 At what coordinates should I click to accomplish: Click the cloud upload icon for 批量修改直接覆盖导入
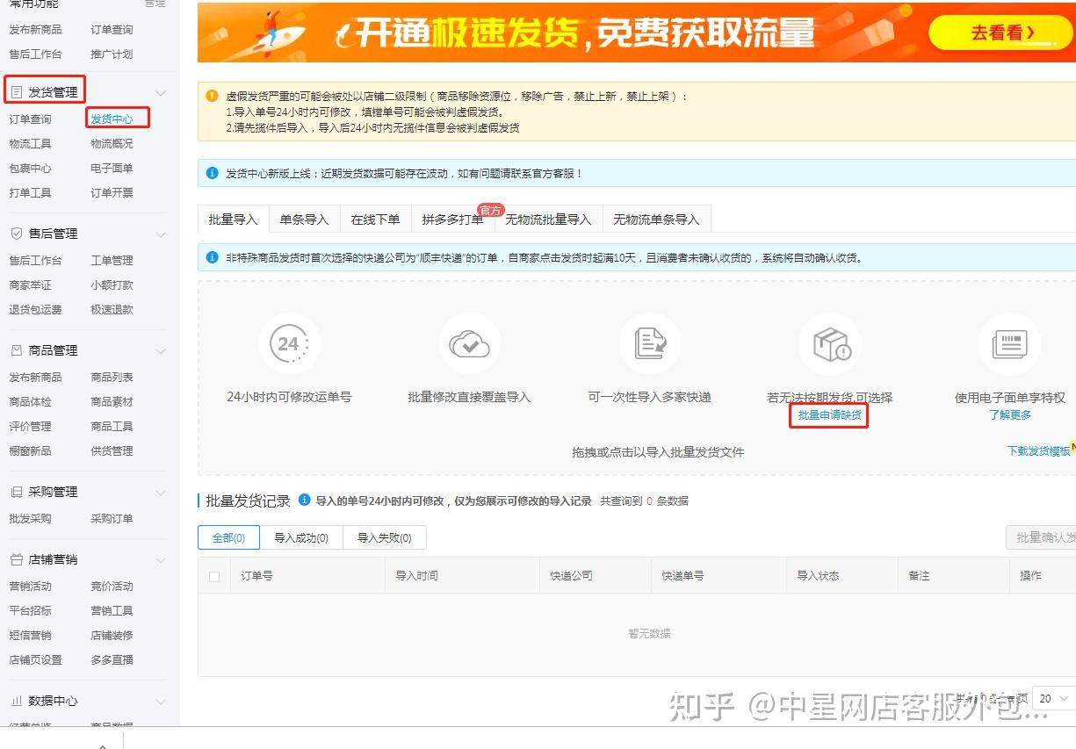point(470,344)
